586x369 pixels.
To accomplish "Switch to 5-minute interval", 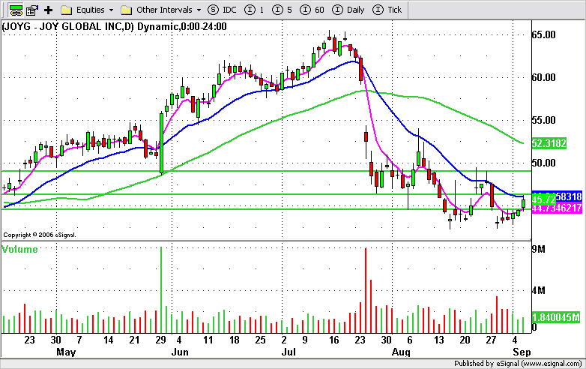I will point(283,10).
